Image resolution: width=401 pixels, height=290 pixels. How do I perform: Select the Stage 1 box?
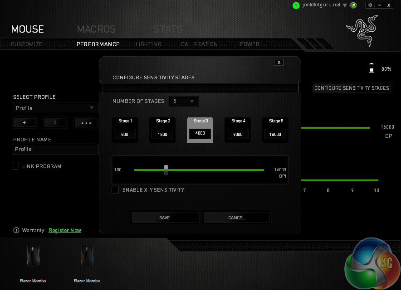125,130
